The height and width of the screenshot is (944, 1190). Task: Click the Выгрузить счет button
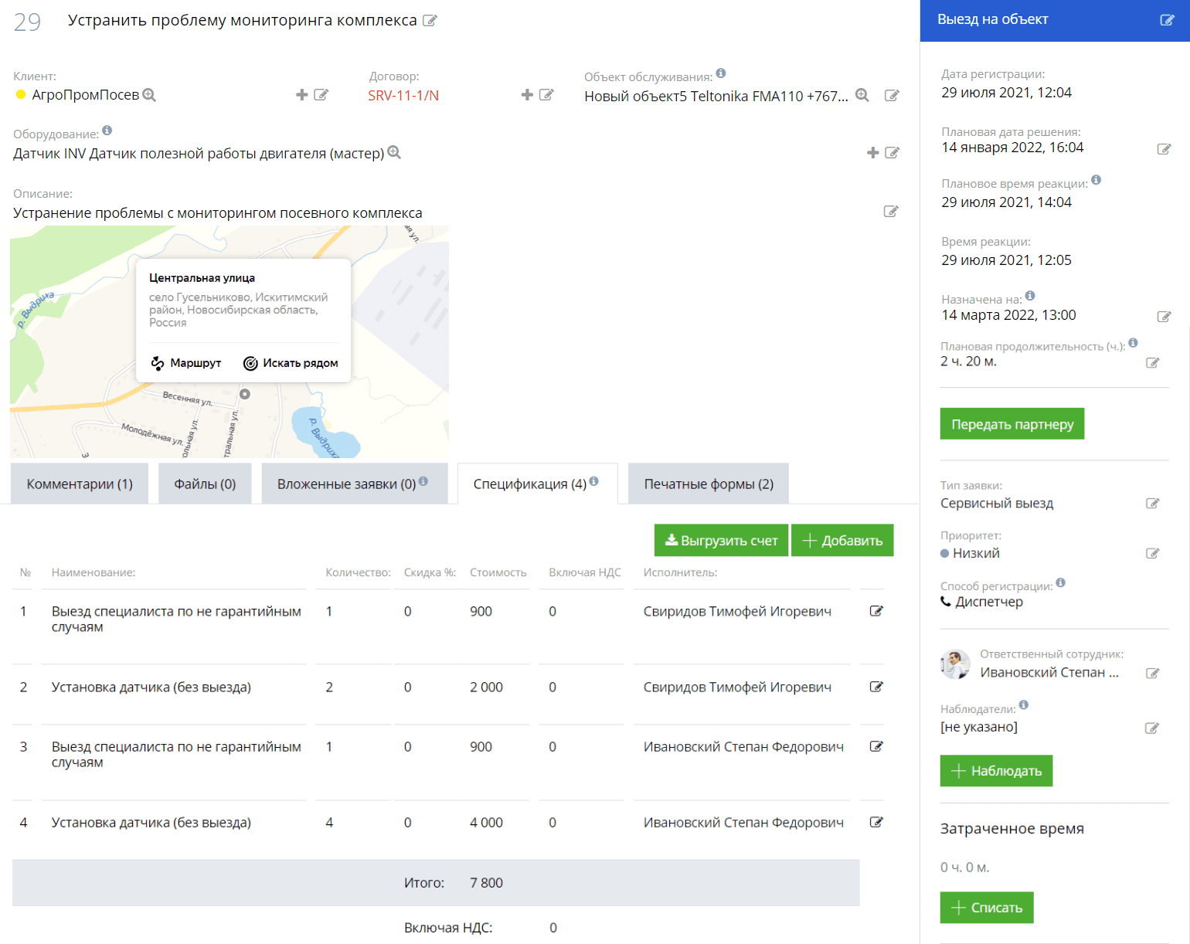point(721,541)
